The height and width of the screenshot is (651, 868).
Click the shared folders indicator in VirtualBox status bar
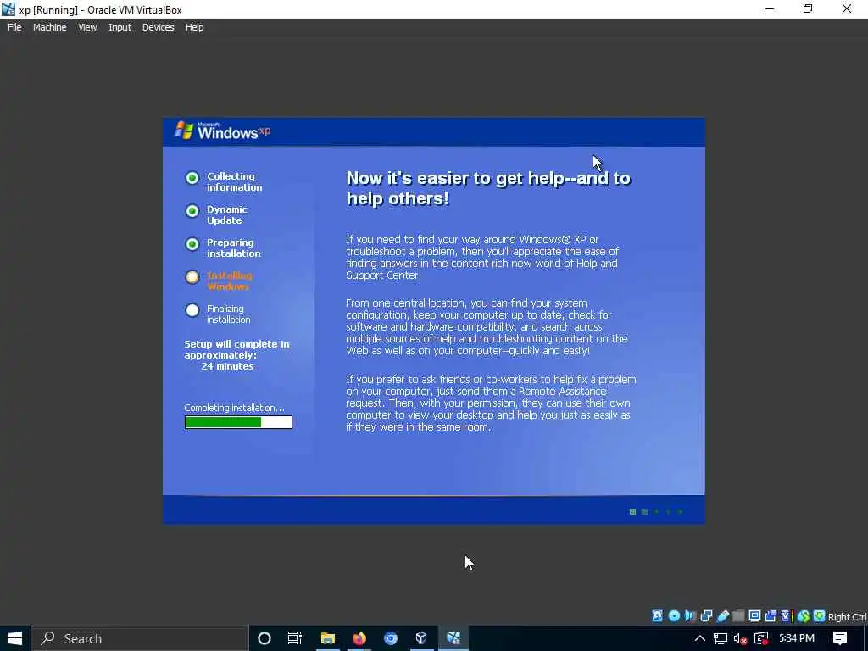pos(738,616)
